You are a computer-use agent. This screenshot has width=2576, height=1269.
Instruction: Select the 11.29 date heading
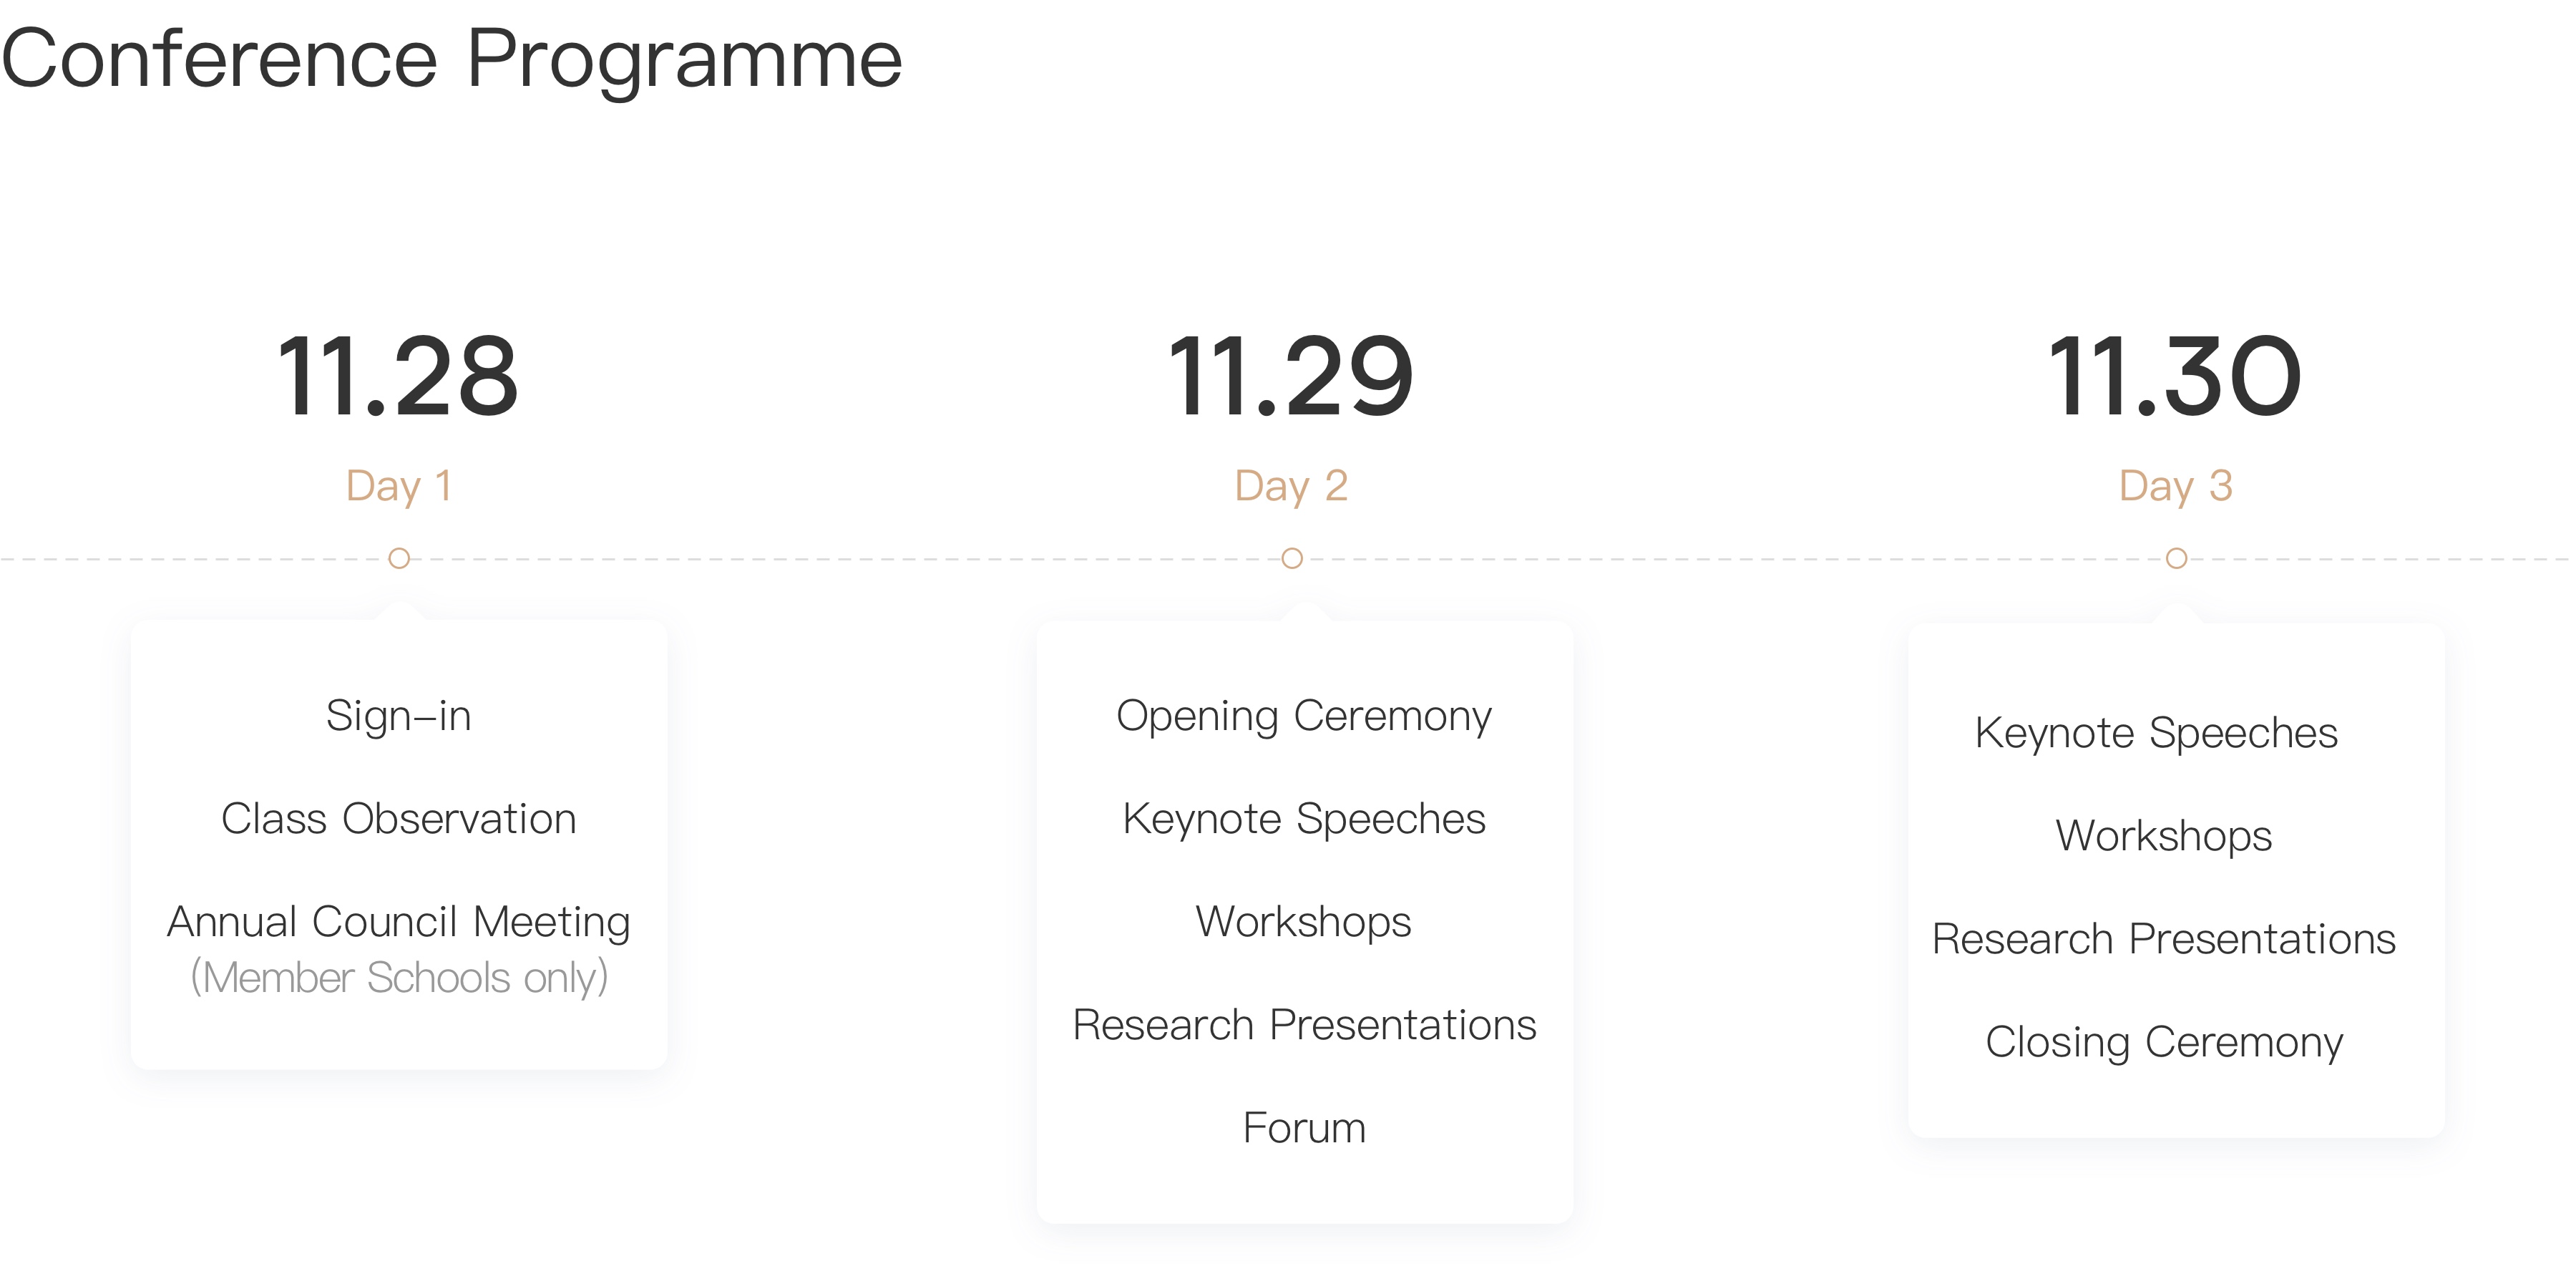point(1291,377)
